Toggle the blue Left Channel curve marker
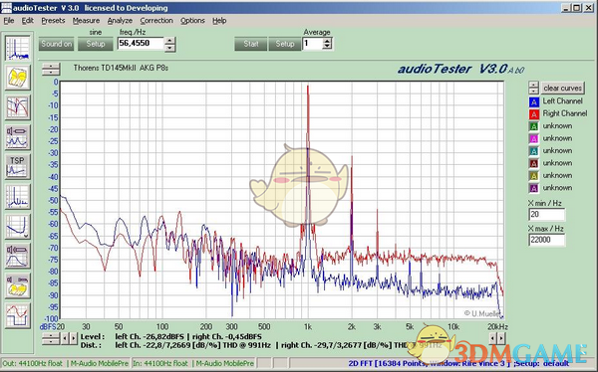Viewport: 598px width, 372px height. click(533, 101)
